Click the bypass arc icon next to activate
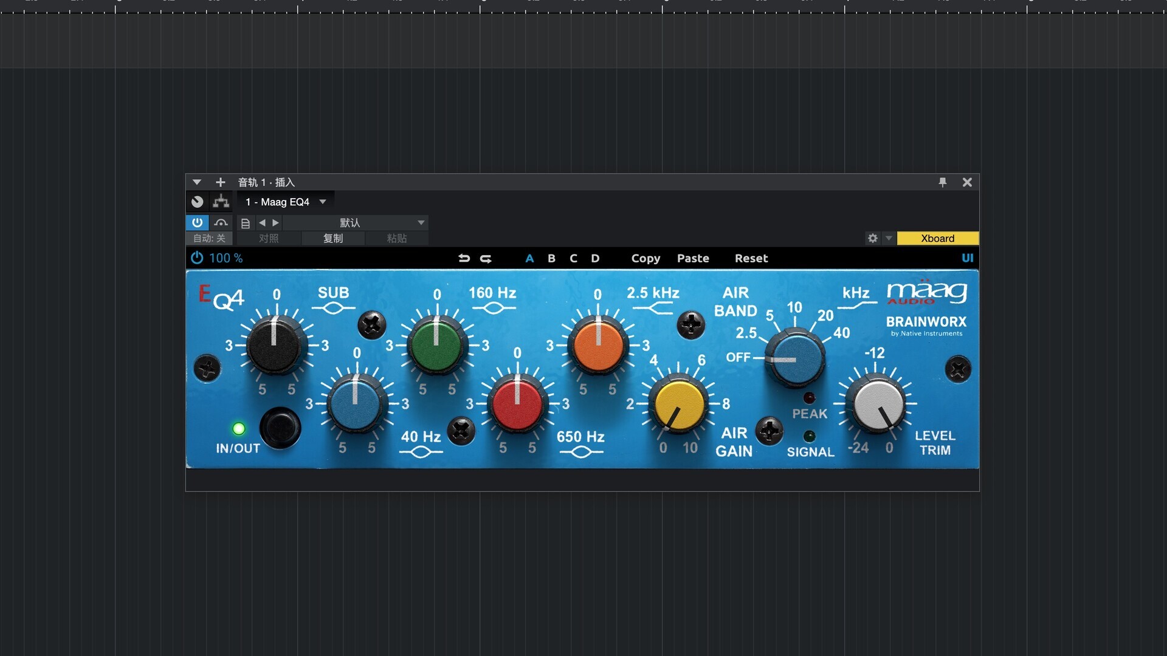The width and height of the screenshot is (1167, 656). pyautogui.click(x=221, y=223)
